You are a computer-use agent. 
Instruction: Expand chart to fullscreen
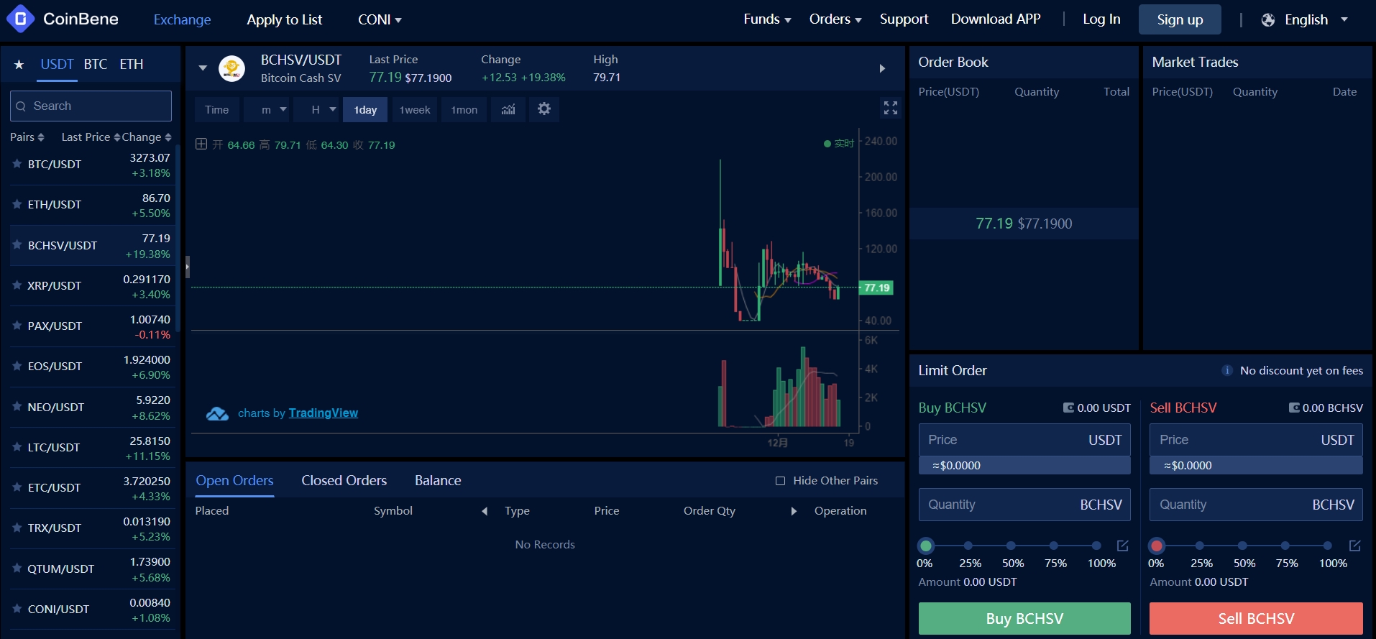pyautogui.click(x=890, y=108)
